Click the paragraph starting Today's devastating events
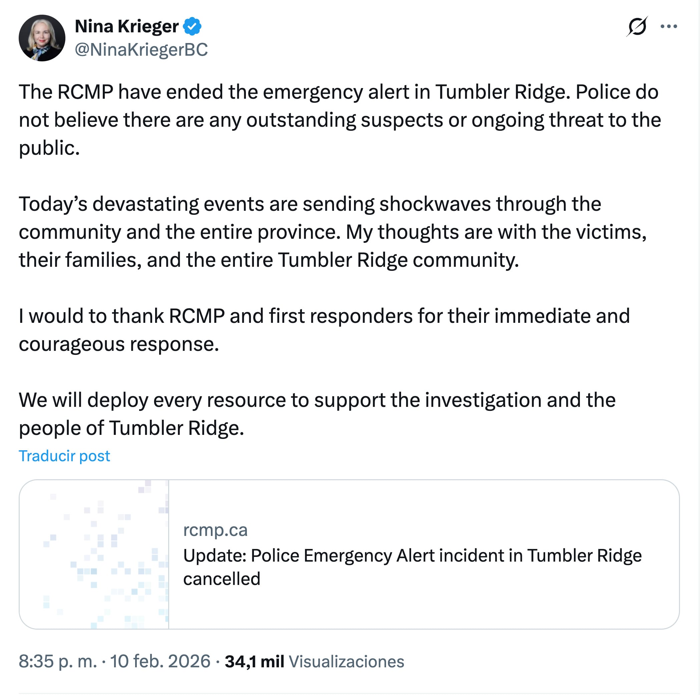Screen dimensions: 700x695 333,232
